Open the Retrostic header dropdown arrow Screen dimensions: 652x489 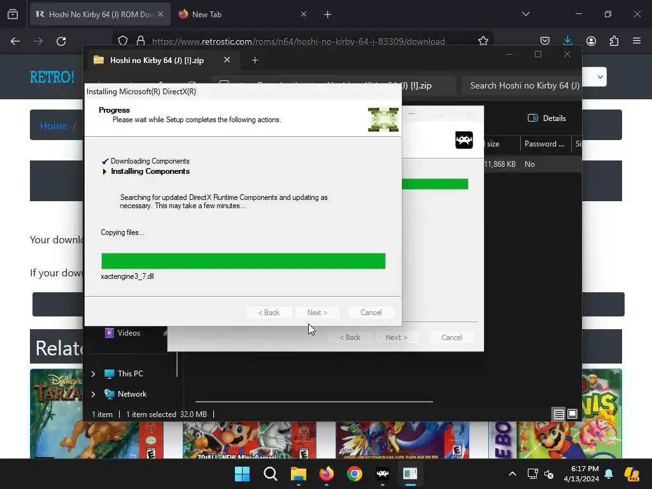click(600, 77)
